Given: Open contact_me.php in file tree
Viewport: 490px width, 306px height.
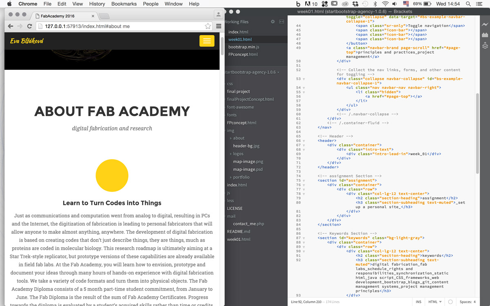Looking at the screenshot, I should click(x=249, y=224).
